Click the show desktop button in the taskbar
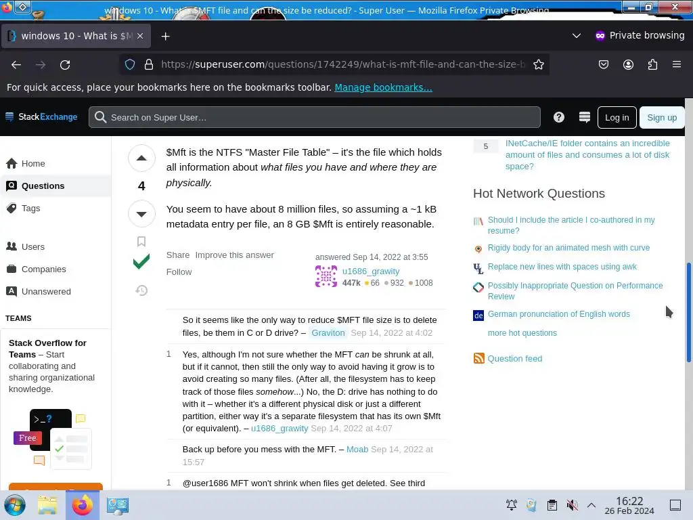The height and width of the screenshot is (520, 693). 675,505
